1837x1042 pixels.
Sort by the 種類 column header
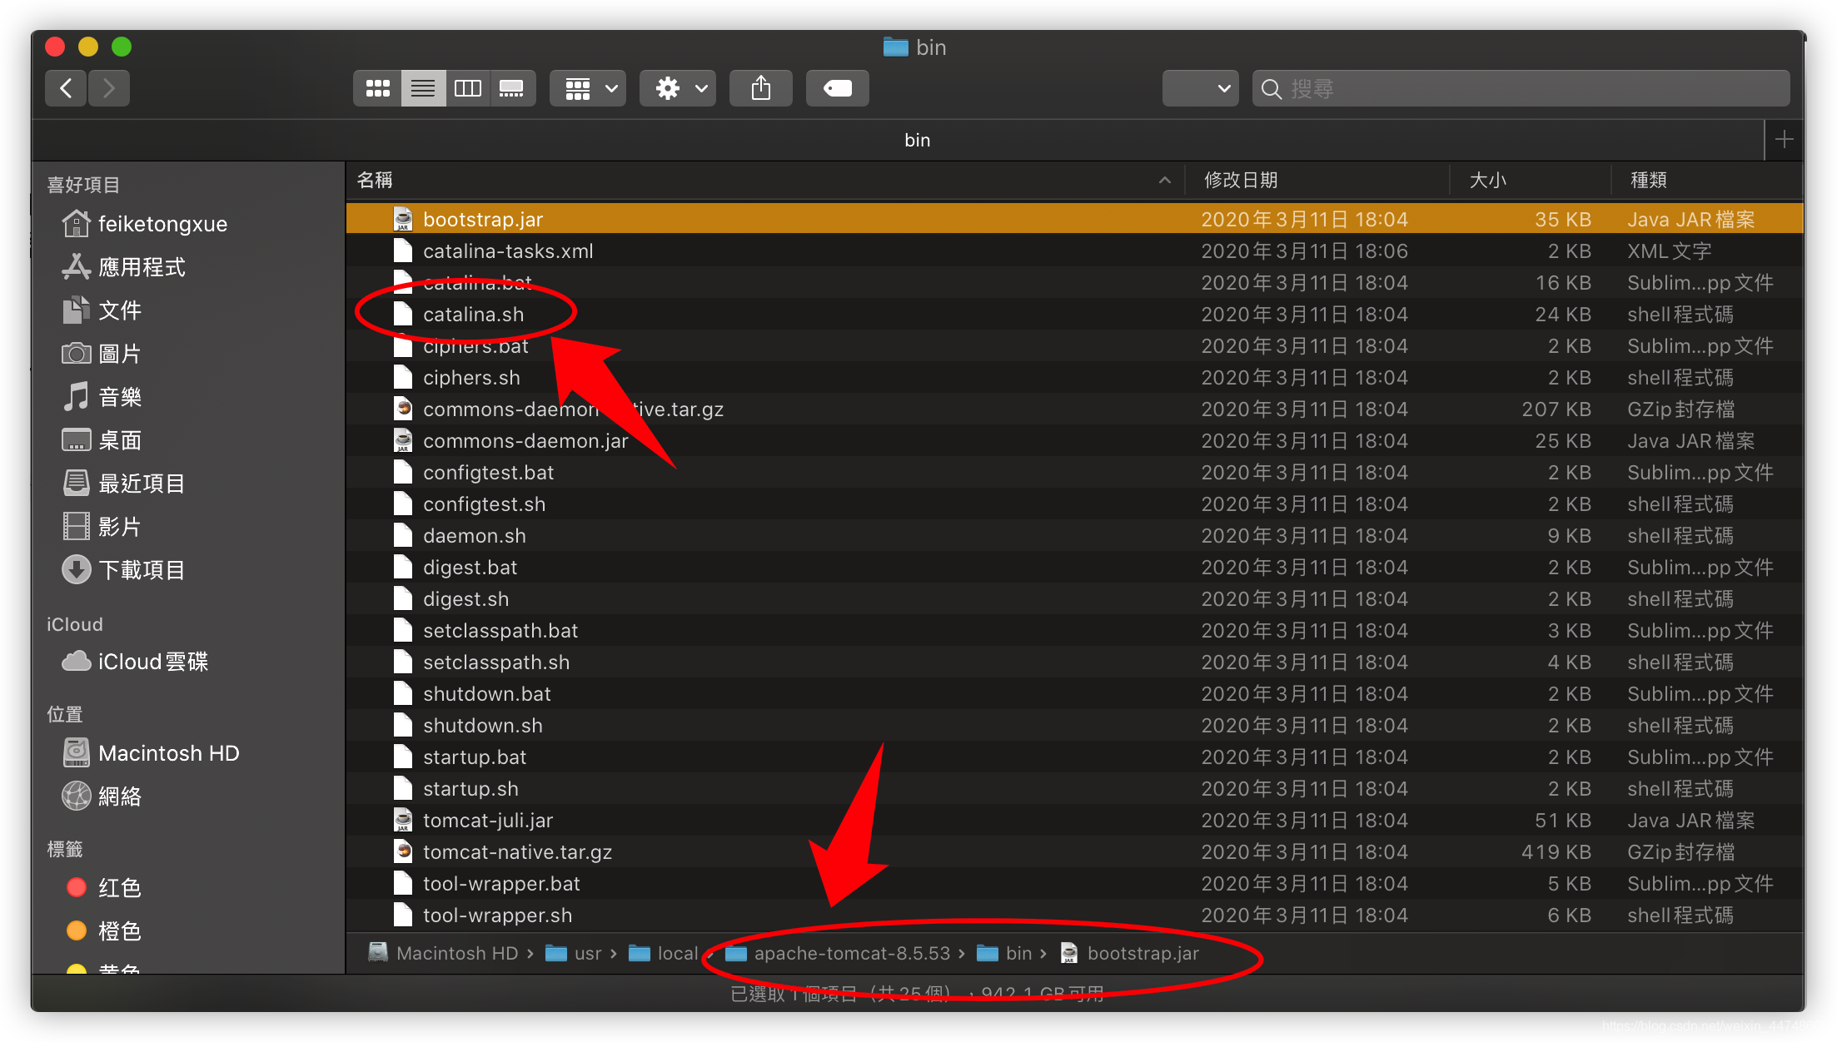[1649, 180]
